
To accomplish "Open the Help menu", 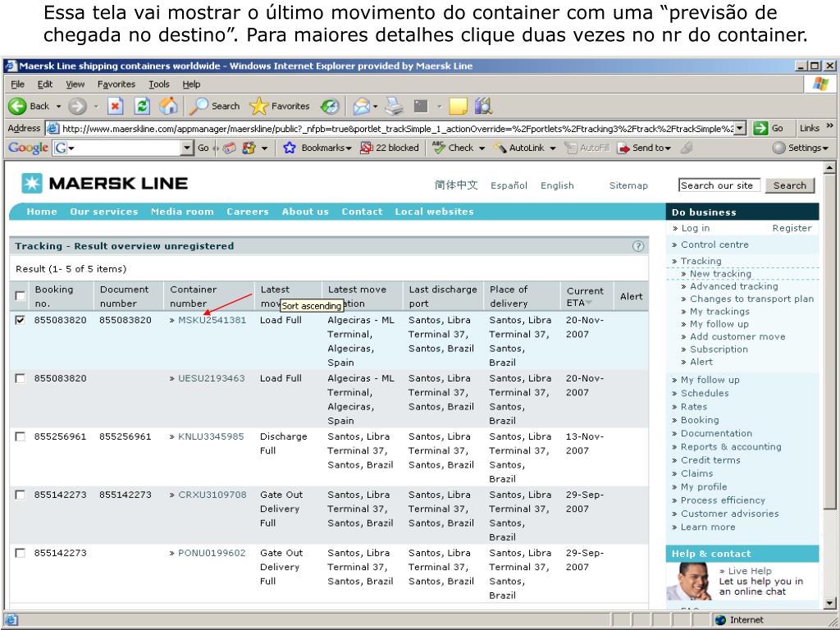I will (x=191, y=84).
